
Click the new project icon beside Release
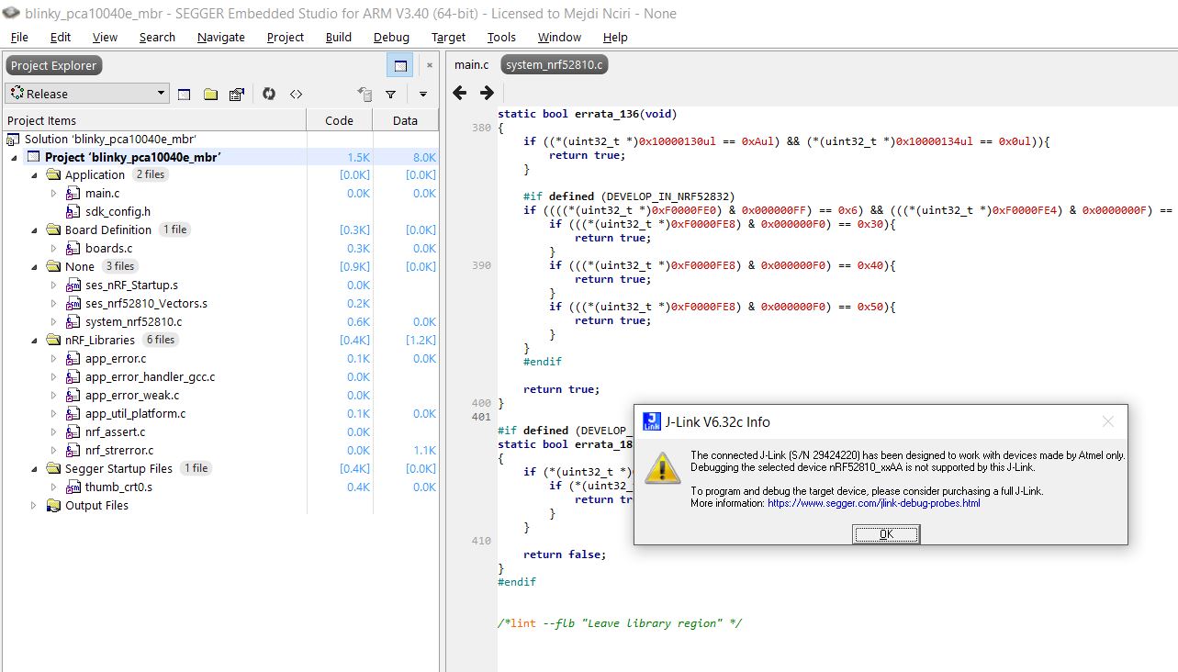[x=184, y=94]
